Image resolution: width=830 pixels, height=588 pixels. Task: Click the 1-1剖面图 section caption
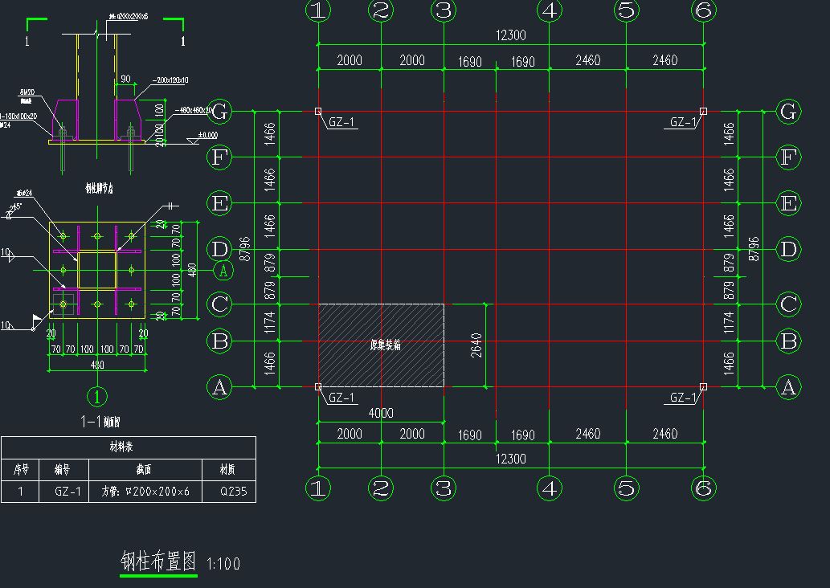pyautogui.click(x=100, y=422)
